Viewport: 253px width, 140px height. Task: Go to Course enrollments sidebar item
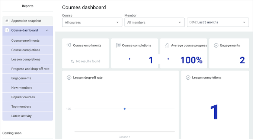pos(28,41)
